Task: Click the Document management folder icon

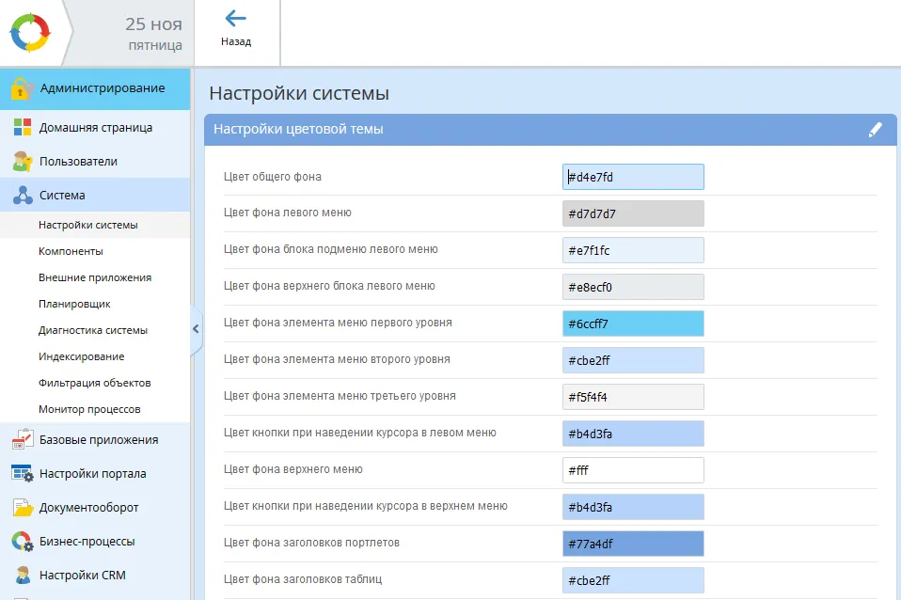Action: [x=23, y=508]
